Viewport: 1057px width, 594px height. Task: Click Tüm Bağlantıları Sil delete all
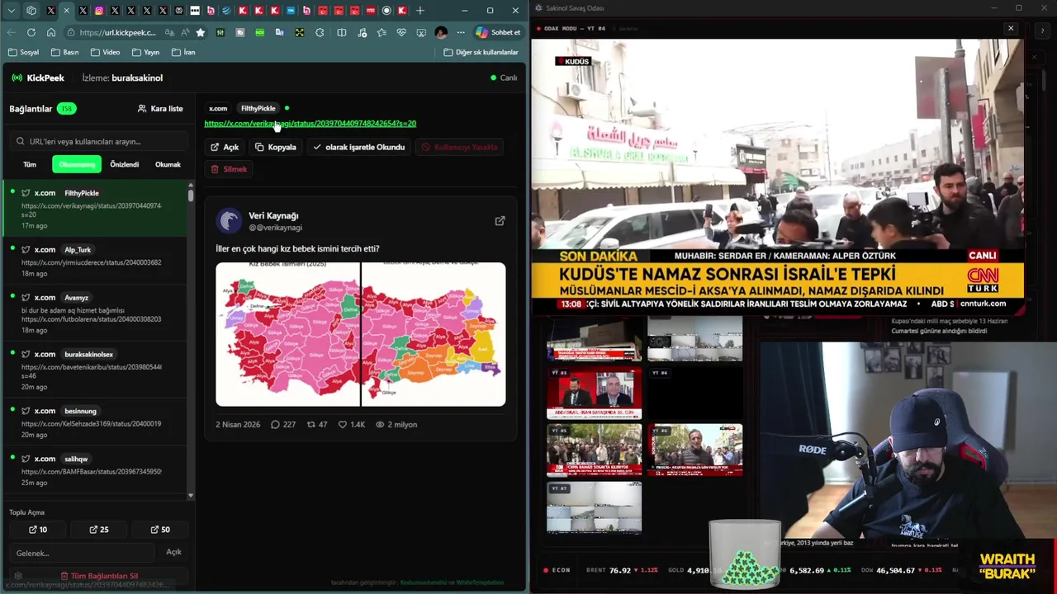99,576
